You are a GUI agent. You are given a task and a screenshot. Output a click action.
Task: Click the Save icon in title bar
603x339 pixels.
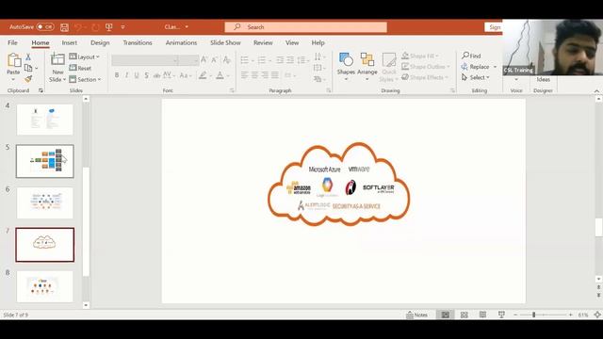64,27
